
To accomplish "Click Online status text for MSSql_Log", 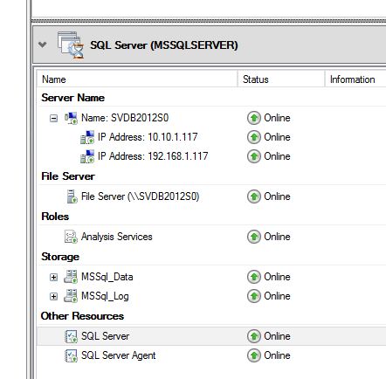I will point(277,296).
